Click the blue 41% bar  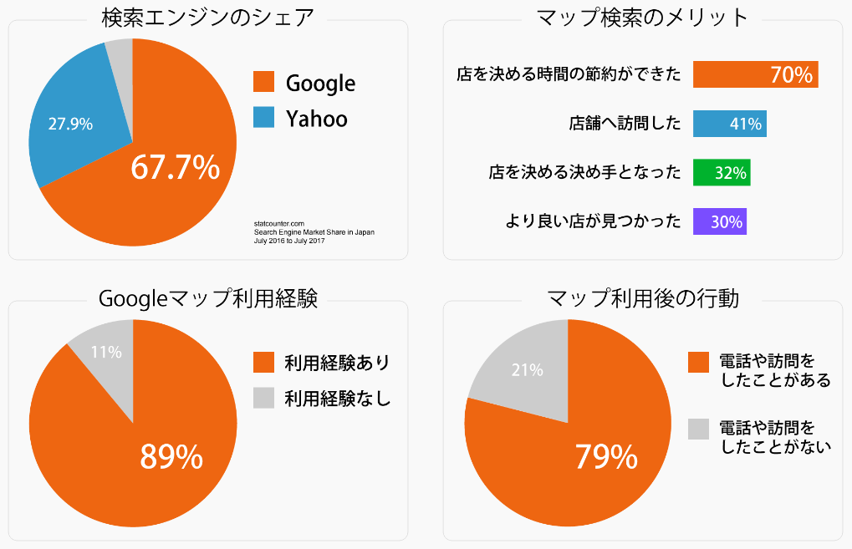click(729, 124)
